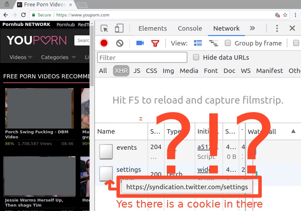Viewport: 301px width, 211px height.
Task: Open the Categories site menu
Action: (x=59, y=57)
